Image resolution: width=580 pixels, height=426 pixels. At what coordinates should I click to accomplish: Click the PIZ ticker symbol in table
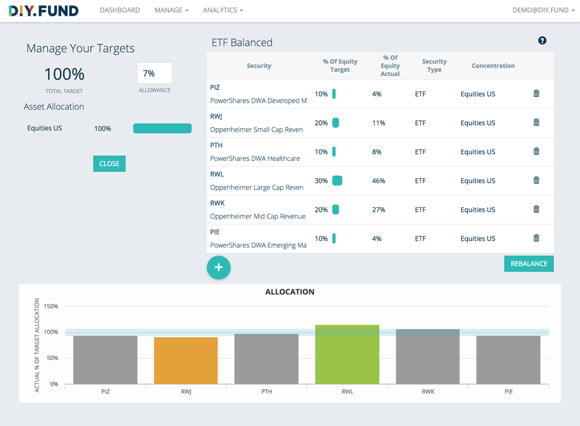point(215,87)
